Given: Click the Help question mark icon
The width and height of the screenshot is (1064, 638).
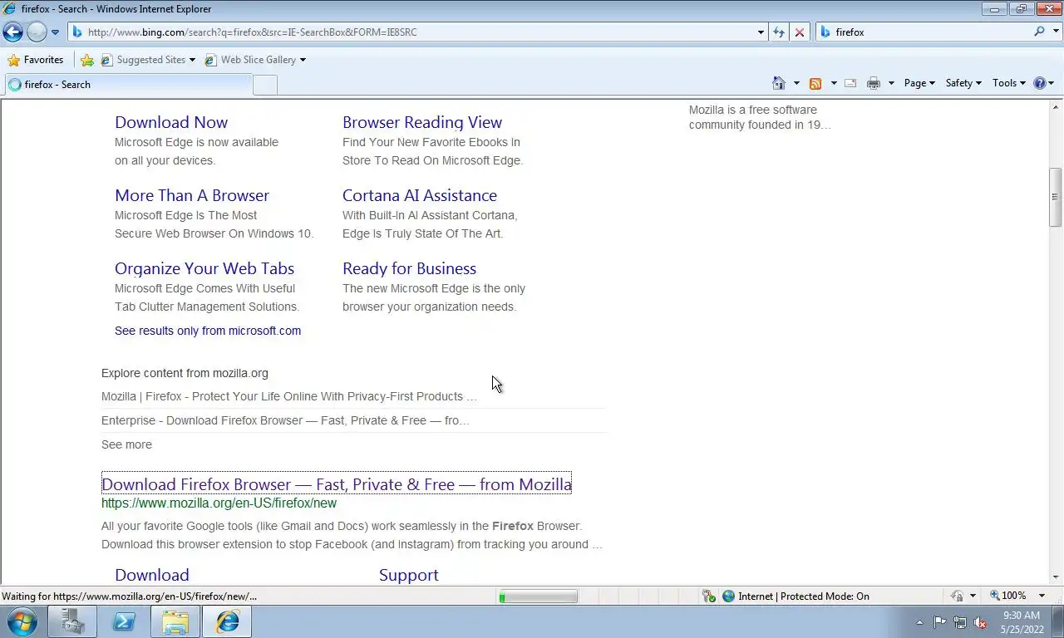Looking at the screenshot, I should [x=1039, y=83].
